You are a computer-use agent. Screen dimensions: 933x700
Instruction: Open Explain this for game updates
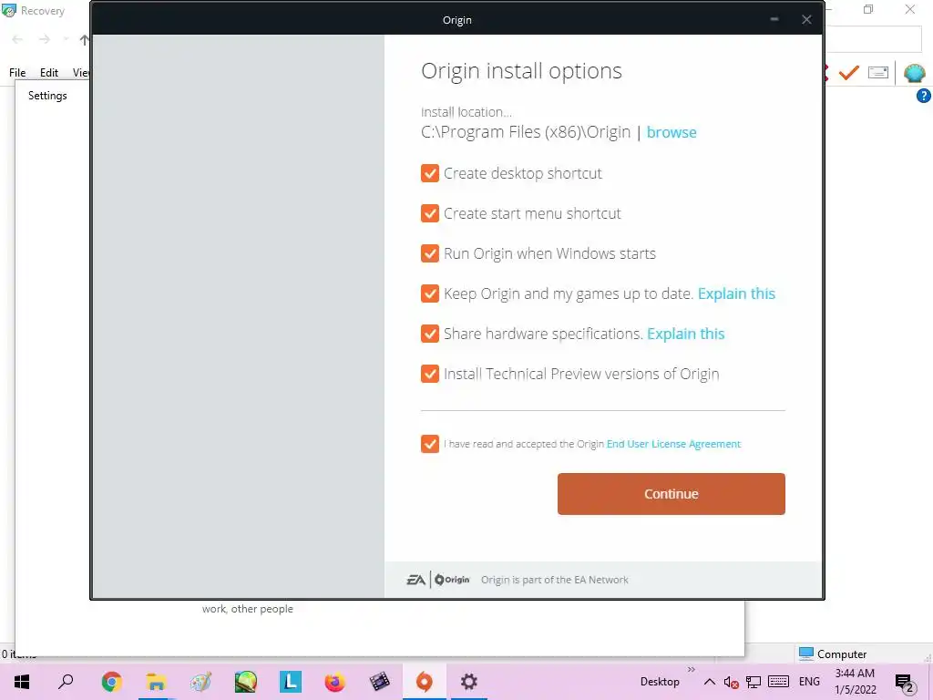[x=736, y=293]
